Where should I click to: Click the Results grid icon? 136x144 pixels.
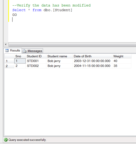pyautogui.click(x=7, y=50)
